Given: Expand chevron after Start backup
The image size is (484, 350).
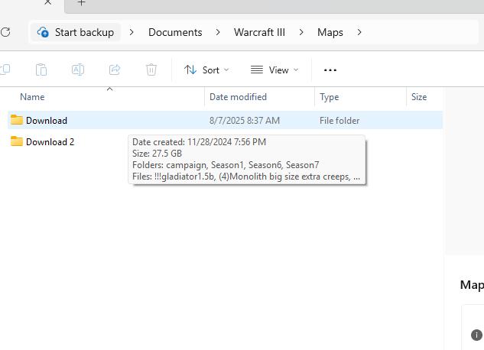Looking at the screenshot, I should (x=132, y=32).
